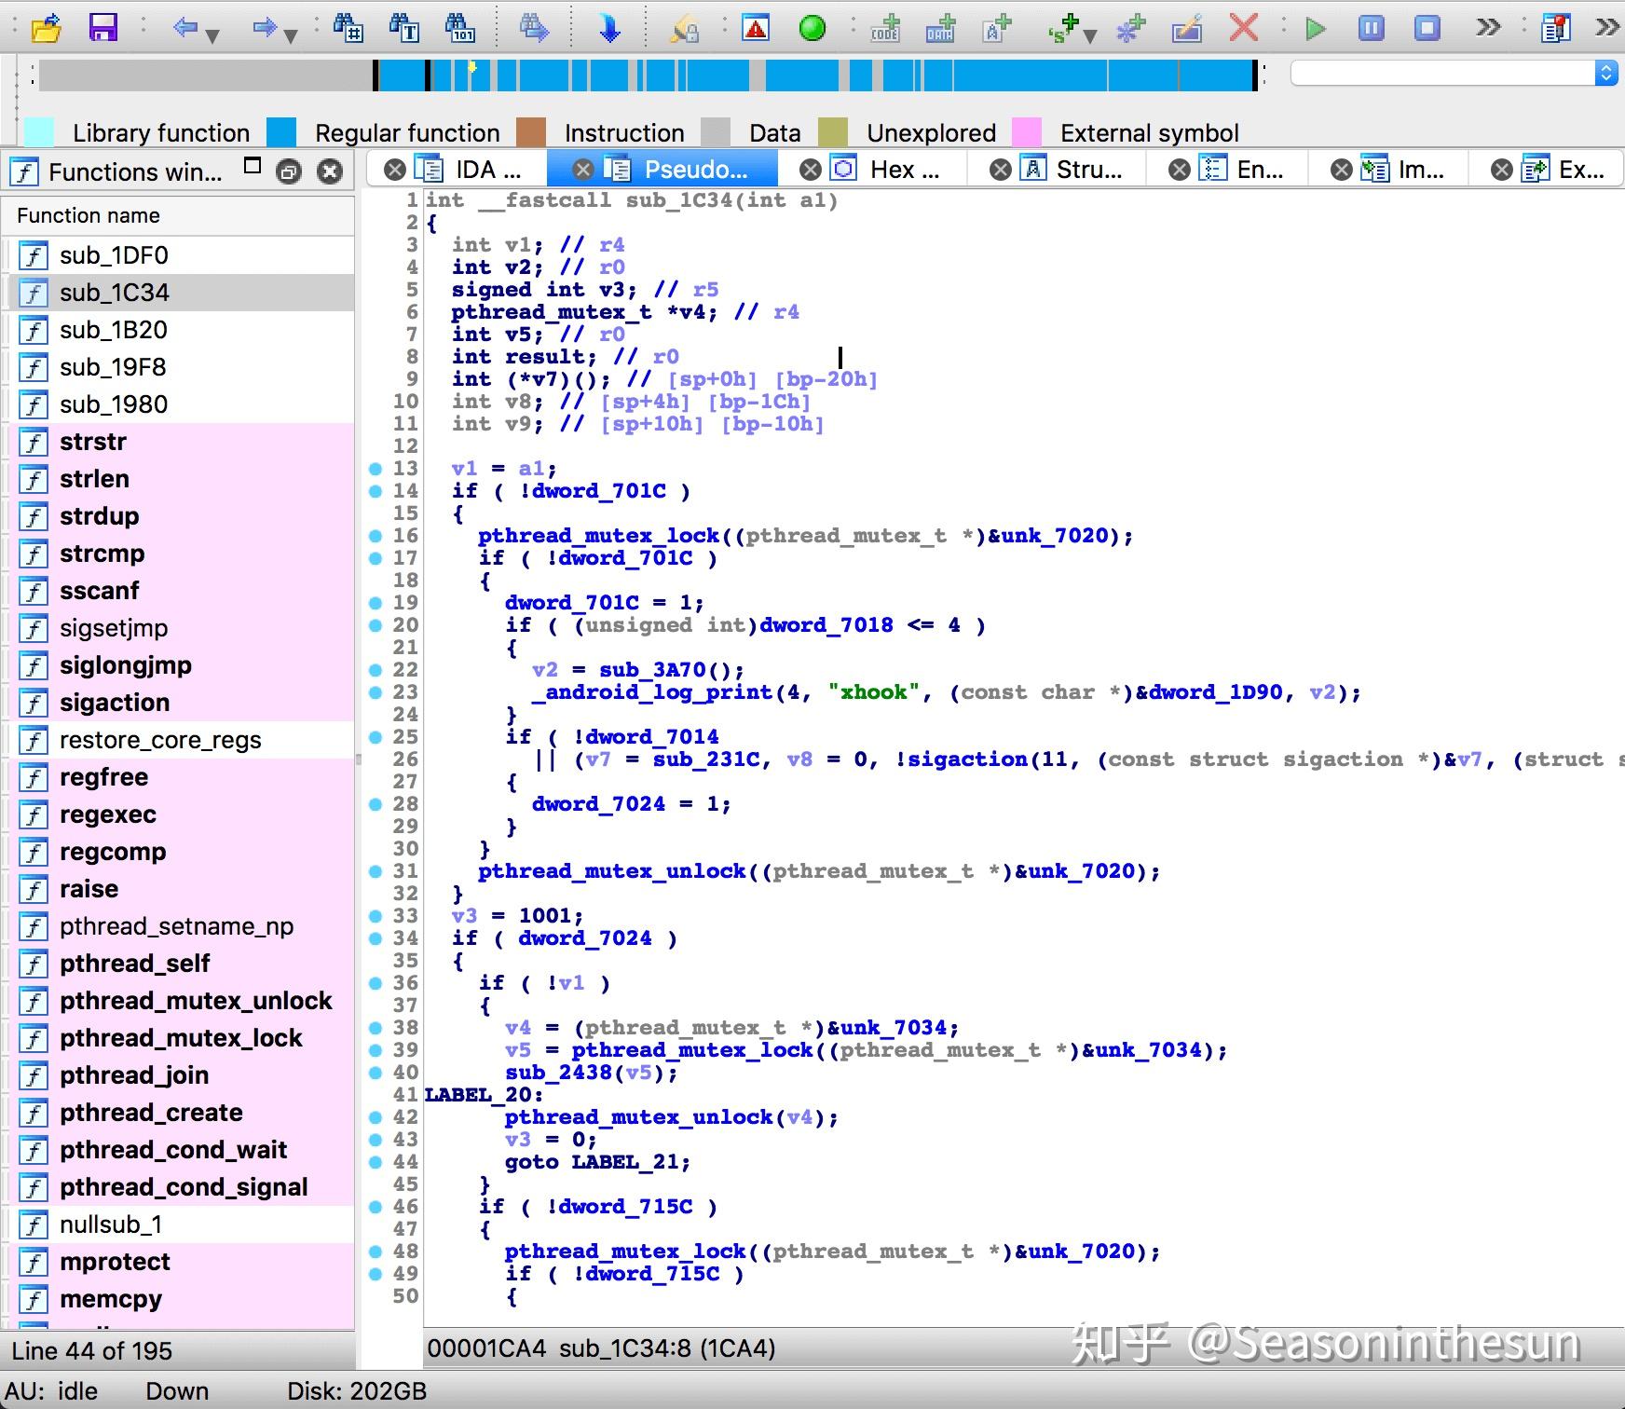Click the green circle toolbar icon
The image size is (1625, 1409).
pos(812,28)
